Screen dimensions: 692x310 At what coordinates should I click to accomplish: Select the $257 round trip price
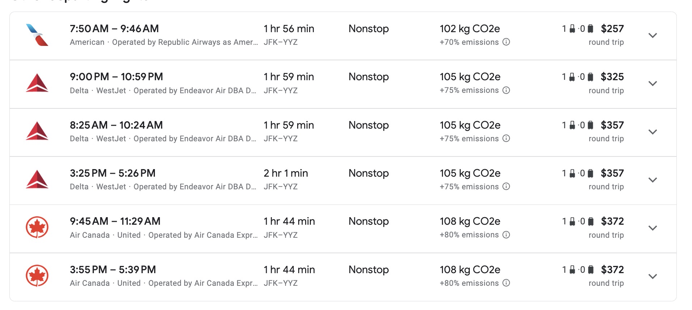tap(612, 29)
